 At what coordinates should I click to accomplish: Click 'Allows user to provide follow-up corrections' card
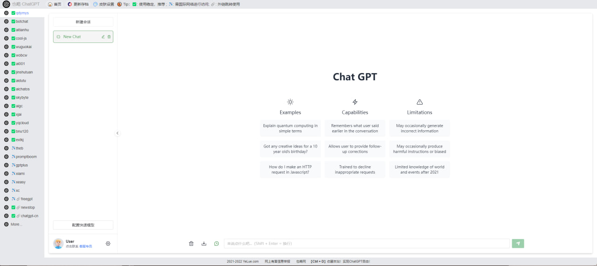pos(355,149)
